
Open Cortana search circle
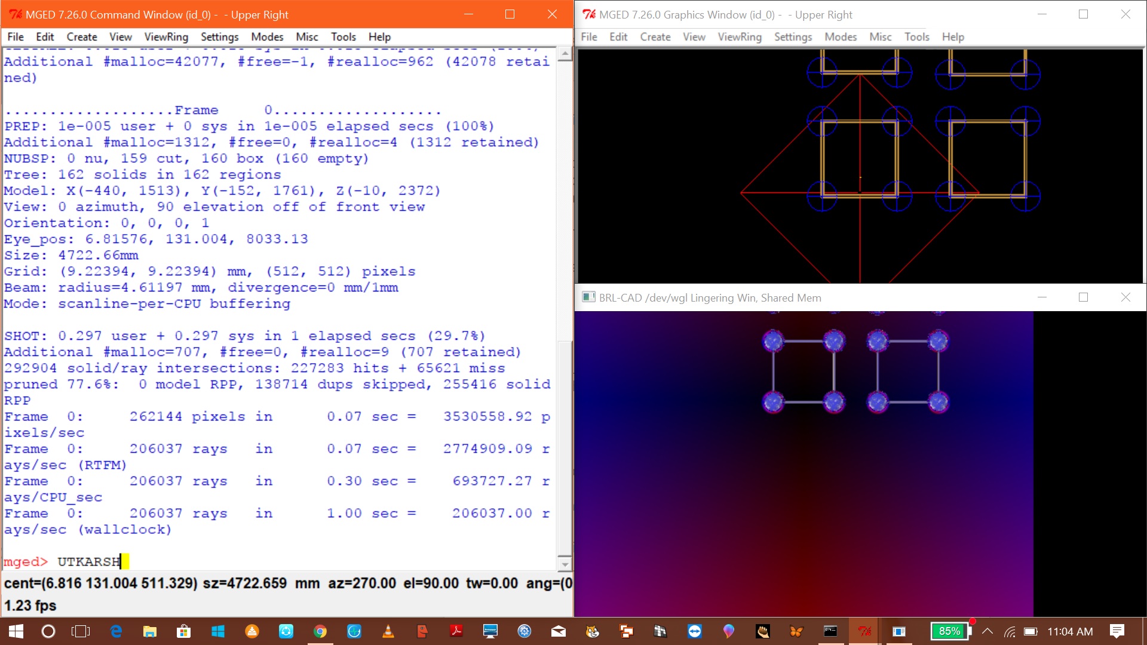[x=48, y=631]
